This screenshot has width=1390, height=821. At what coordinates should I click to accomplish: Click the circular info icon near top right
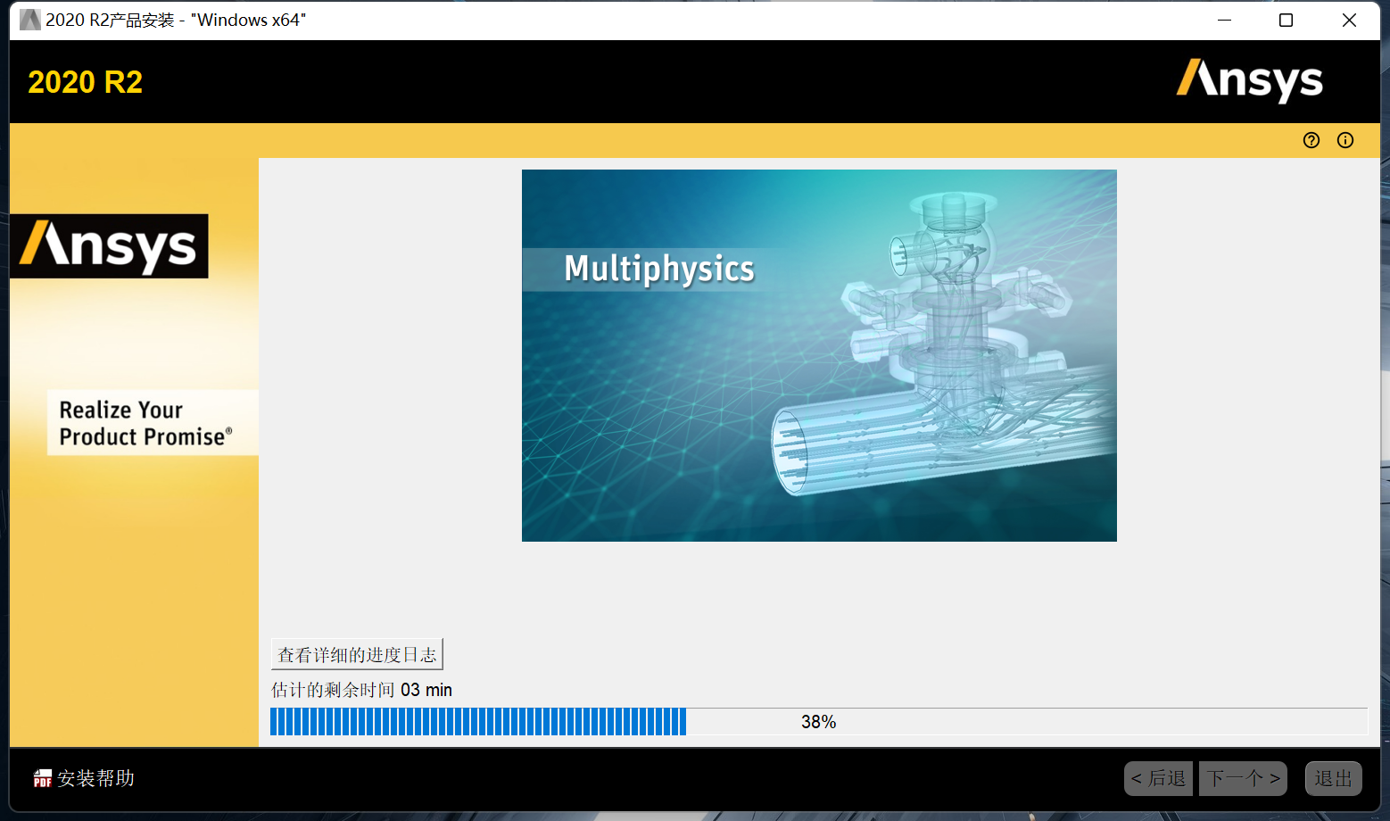[1344, 139]
